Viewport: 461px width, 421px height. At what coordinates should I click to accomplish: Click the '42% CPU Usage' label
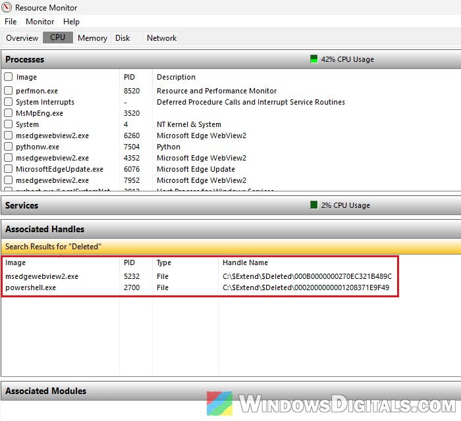(347, 59)
